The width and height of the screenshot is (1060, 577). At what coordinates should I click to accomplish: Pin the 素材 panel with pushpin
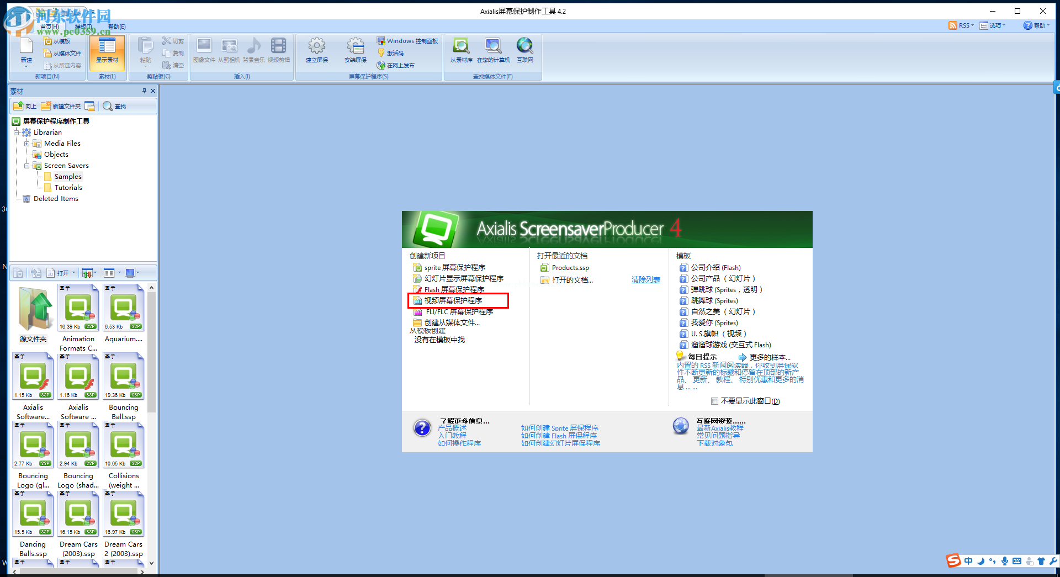point(144,91)
